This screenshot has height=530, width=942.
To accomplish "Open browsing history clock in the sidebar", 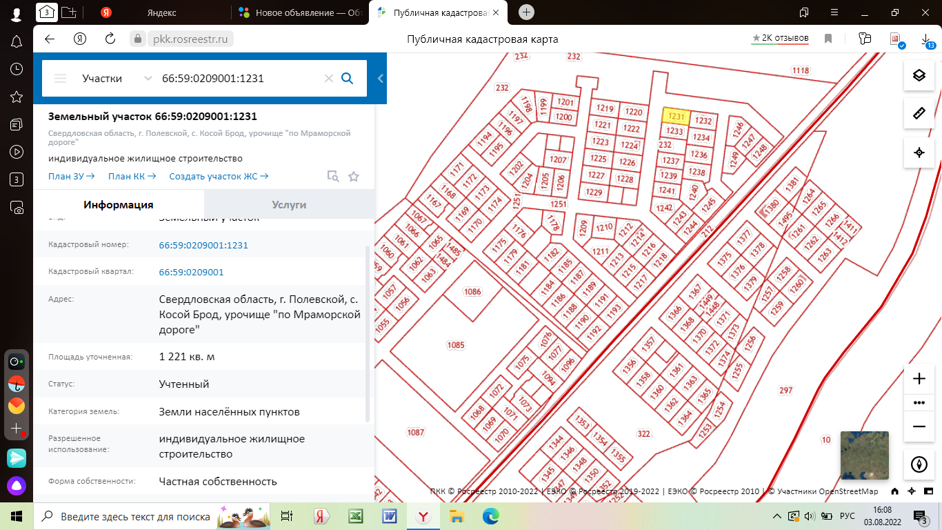I will 17,69.
